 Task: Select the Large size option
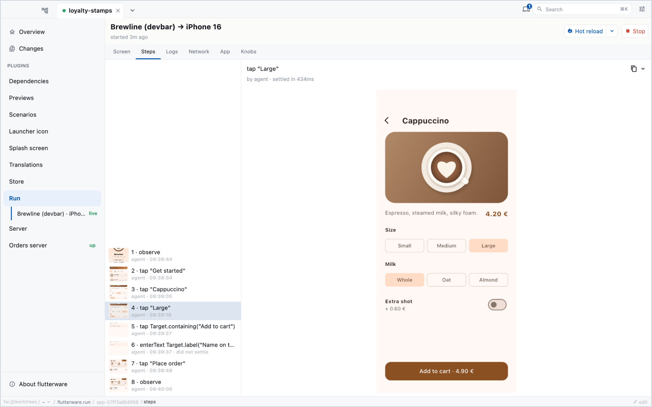(x=488, y=246)
